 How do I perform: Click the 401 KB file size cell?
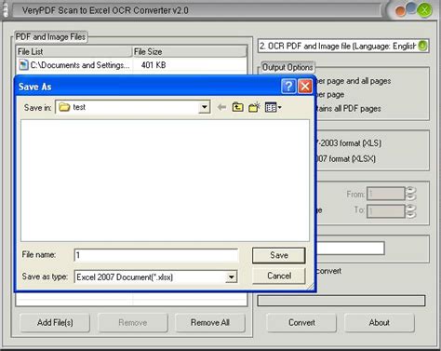pyautogui.click(x=154, y=65)
